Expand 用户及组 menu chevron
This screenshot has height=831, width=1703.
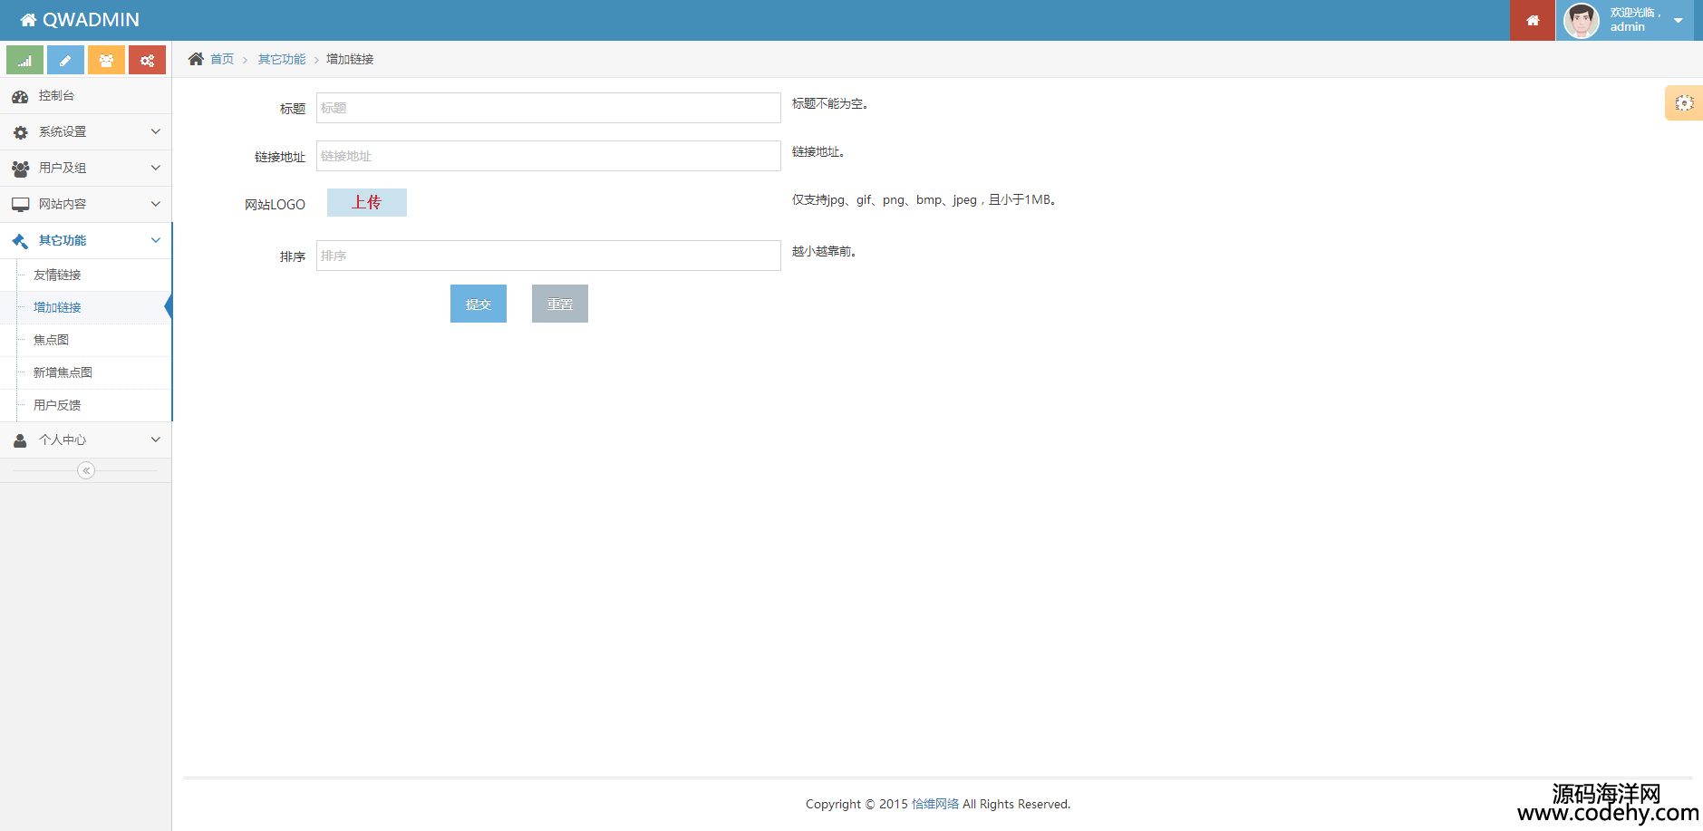click(x=156, y=168)
